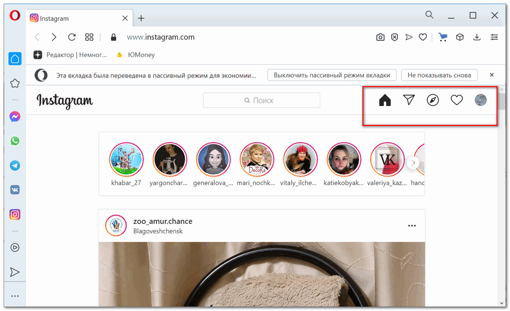Show next stories with arrow chevron
This screenshot has height=311, width=510.
tap(414, 163)
